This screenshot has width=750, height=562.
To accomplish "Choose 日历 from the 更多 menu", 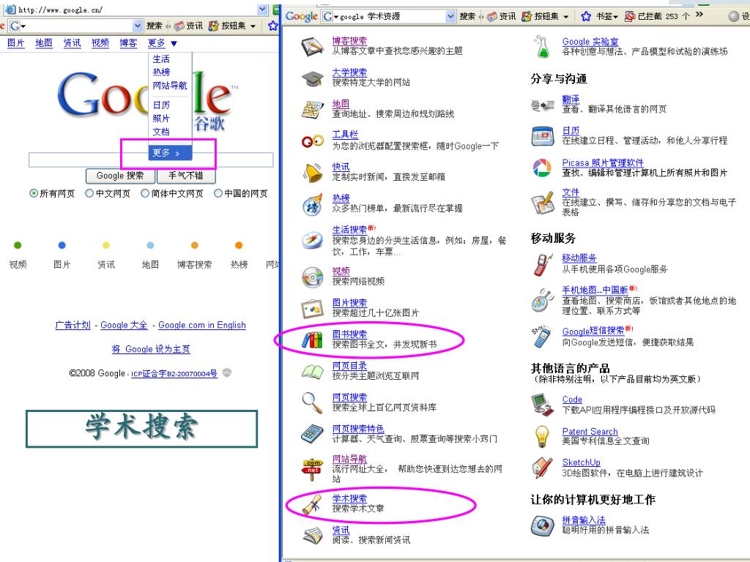I will [161, 105].
